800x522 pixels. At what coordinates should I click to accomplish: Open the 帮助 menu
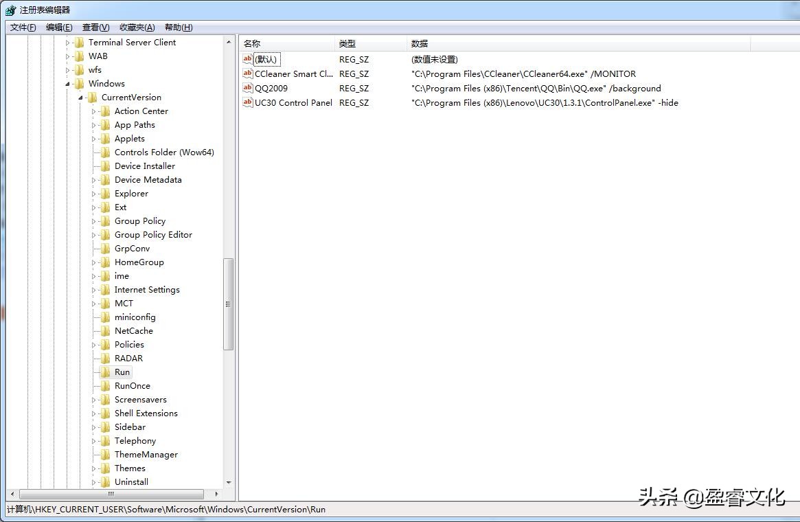coord(177,27)
